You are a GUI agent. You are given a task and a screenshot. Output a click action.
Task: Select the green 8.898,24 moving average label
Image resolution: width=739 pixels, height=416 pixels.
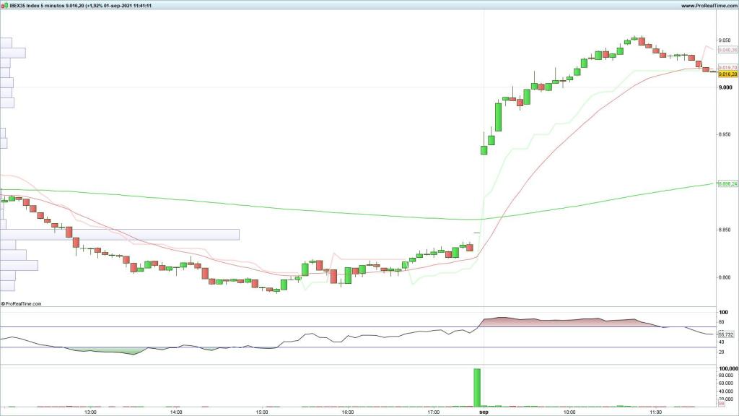727,184
